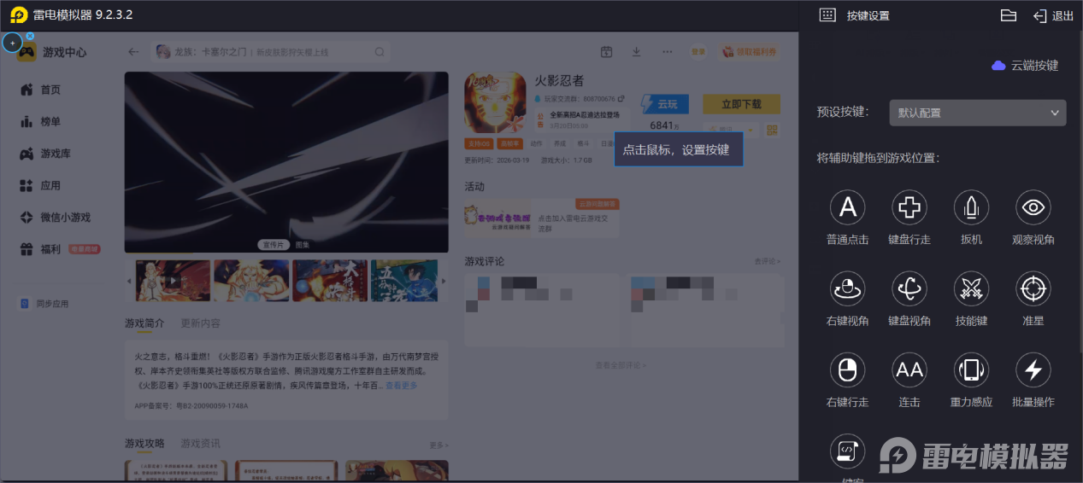
Task: Select the 扳机 trigger key tool
Action: coord(971,207)
